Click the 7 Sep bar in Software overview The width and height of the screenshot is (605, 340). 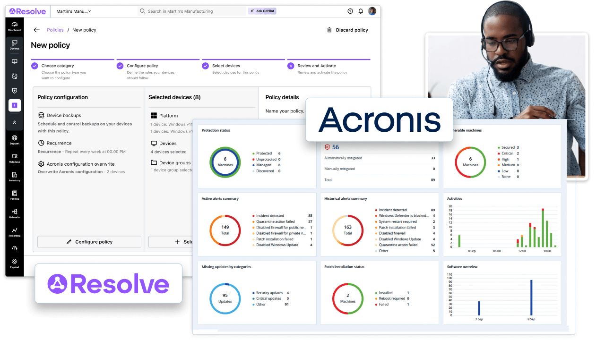479,308
